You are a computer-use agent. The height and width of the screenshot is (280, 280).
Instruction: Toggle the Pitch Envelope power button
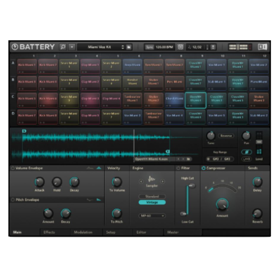[13, 200]
